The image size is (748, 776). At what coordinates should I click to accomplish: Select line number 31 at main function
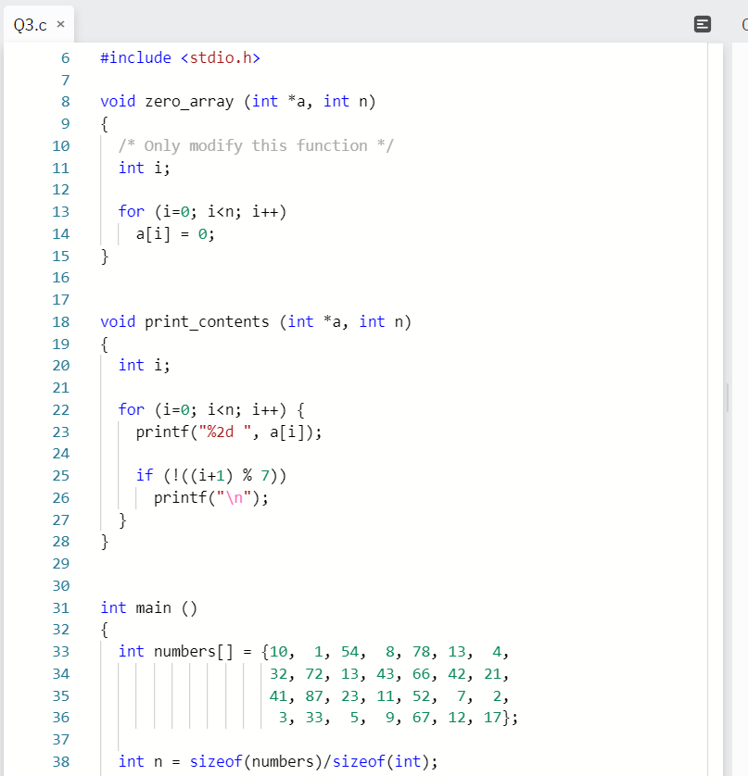[60, 607]
